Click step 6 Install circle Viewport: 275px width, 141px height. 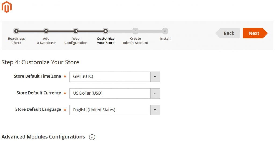pos(165,31)
